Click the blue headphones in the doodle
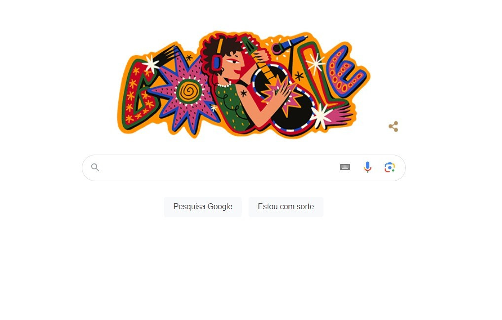The width and height of the screenshot is (502, 320). click(x=216, y=62)
